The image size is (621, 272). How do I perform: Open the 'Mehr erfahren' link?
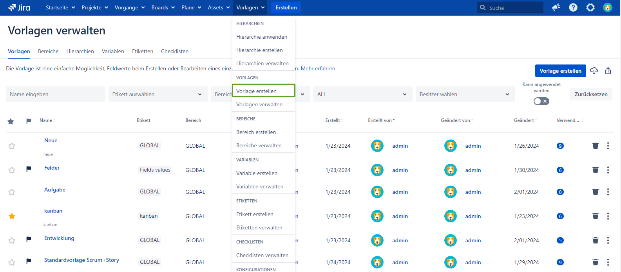click(318, 68)
